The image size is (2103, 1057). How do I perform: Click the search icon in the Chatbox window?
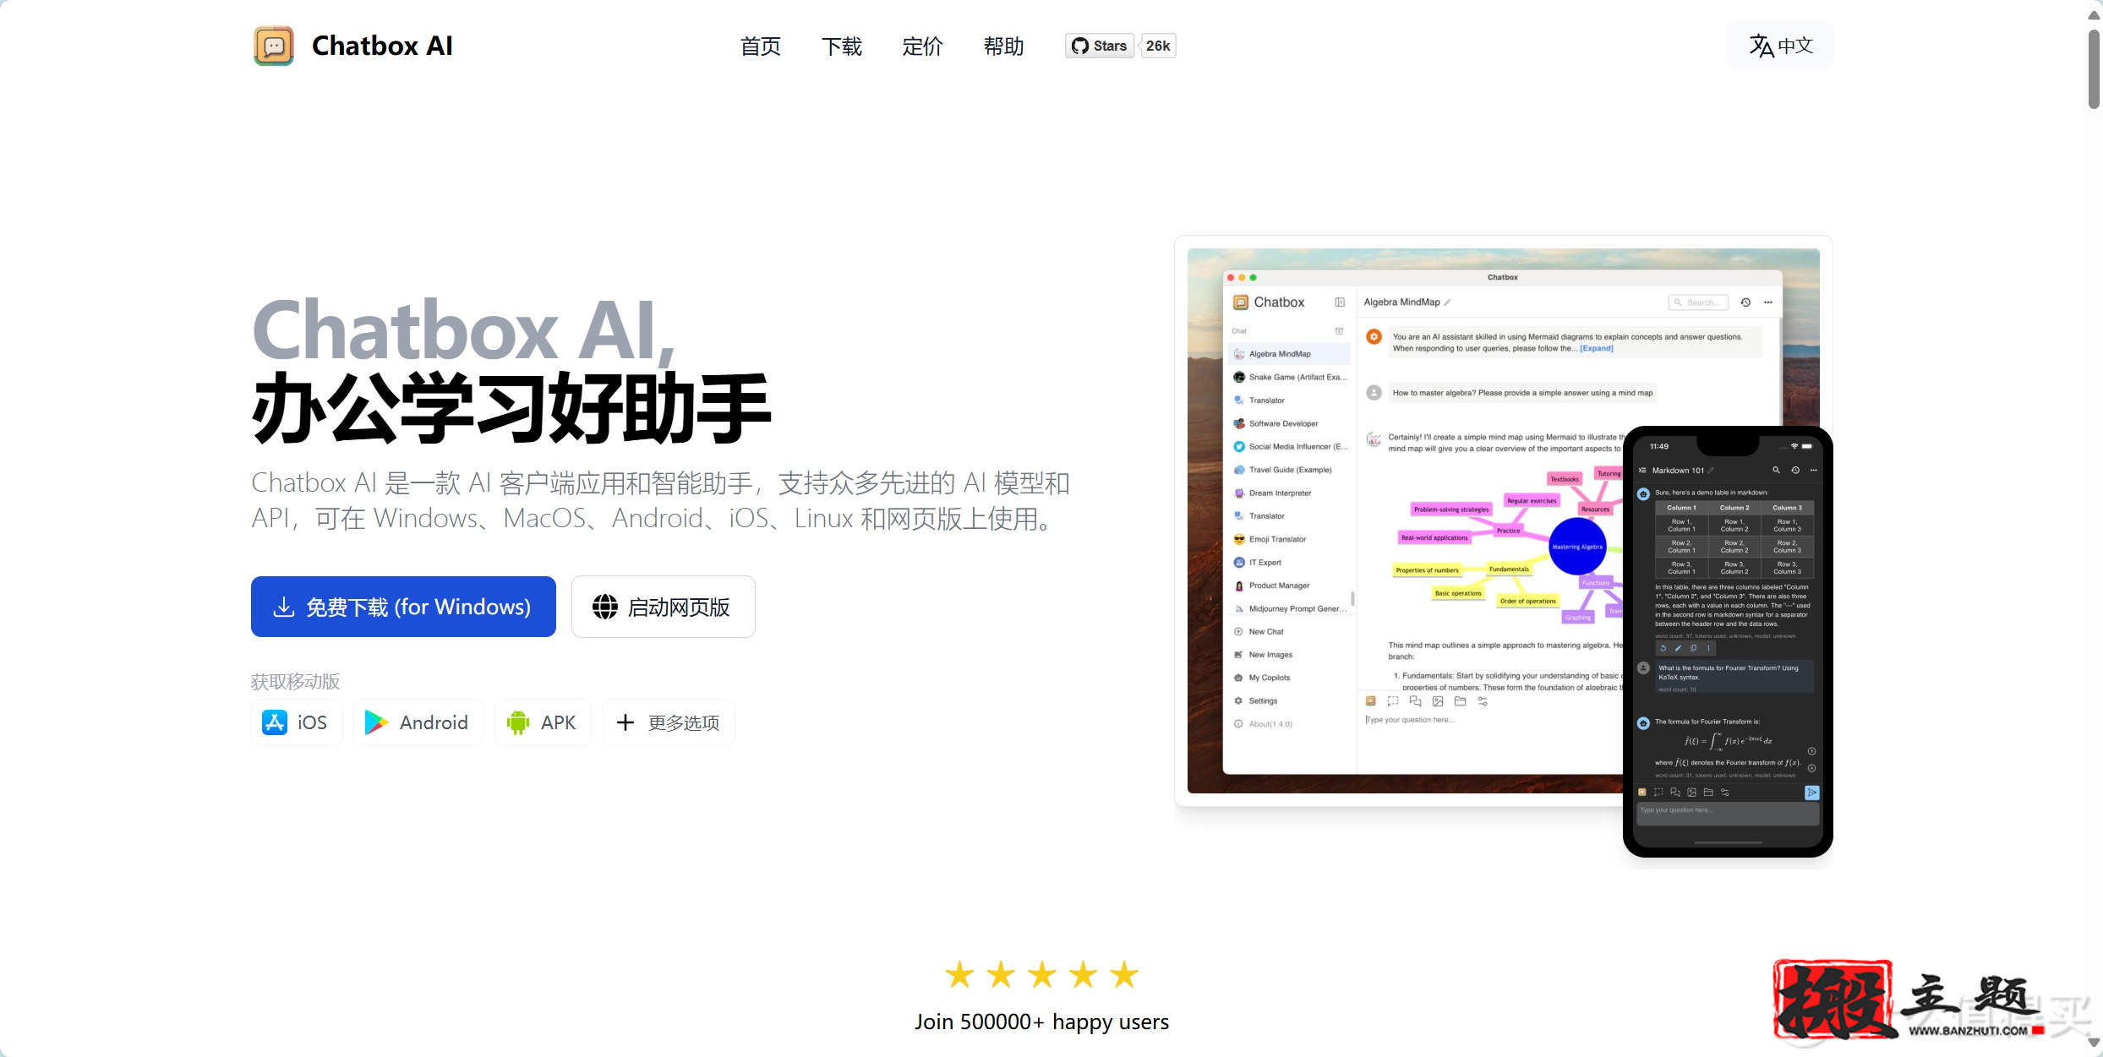coord(1677,302)
